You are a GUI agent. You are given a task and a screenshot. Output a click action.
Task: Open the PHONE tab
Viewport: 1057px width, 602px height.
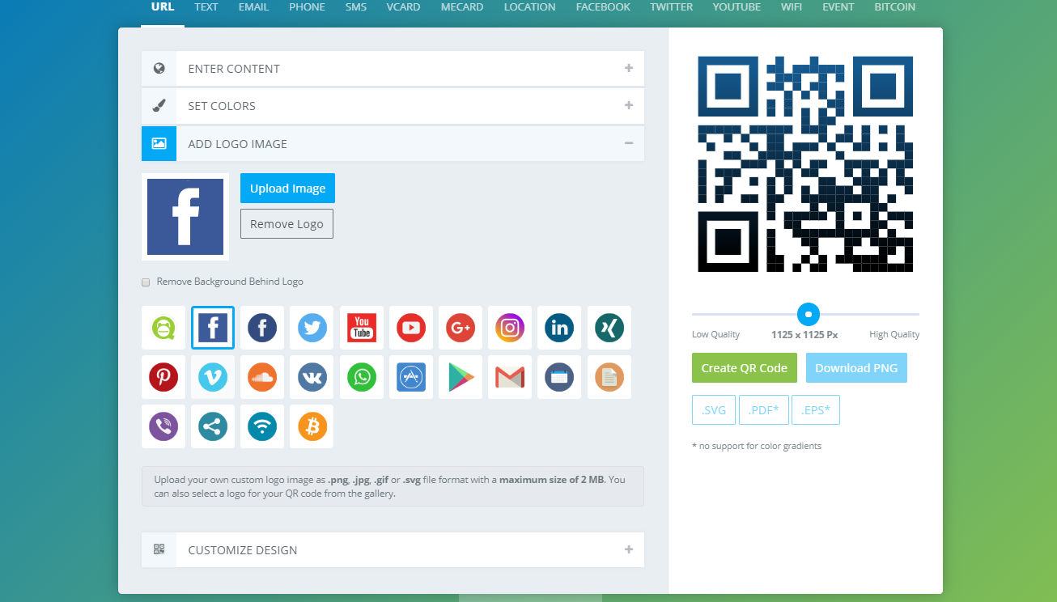click(307, 7)
